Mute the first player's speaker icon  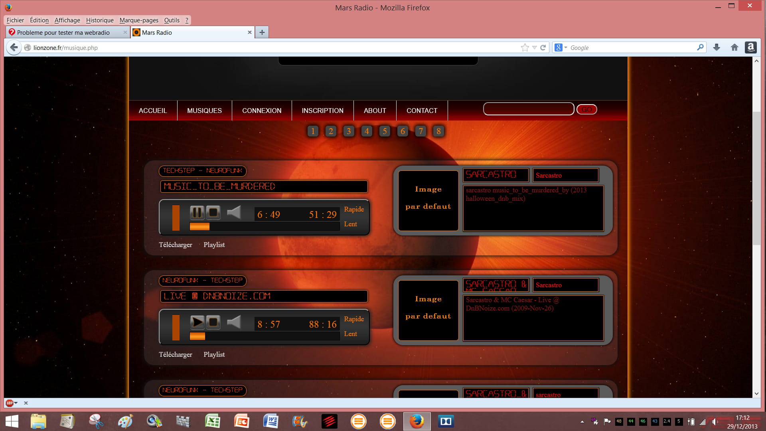(234, 212)
